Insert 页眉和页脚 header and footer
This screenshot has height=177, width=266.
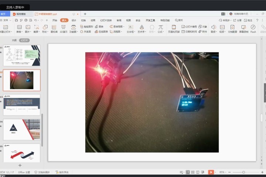174,29
